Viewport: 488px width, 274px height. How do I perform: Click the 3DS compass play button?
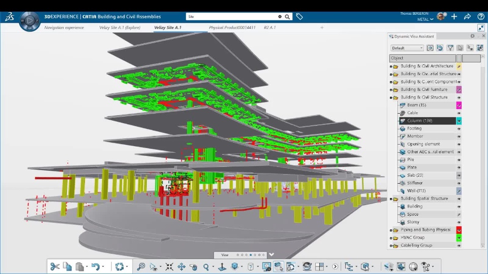tap(29, 21)
